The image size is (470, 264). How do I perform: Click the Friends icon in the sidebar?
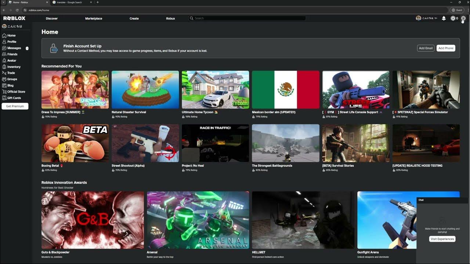click(x=4, y=54)
